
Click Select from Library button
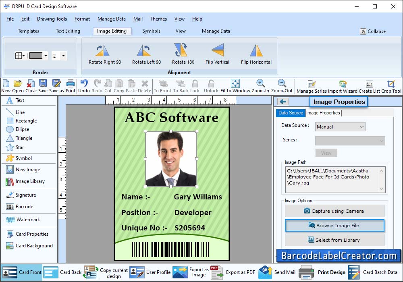tap(334, 240)
